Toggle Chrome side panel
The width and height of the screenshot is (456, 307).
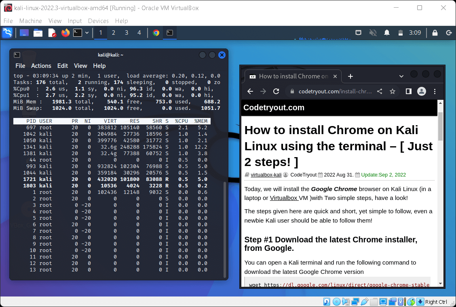pos(409,91)
